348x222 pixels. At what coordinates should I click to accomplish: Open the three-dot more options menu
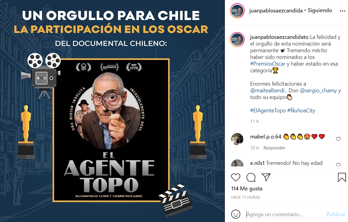pyautogui.click(x=343, y=11)
